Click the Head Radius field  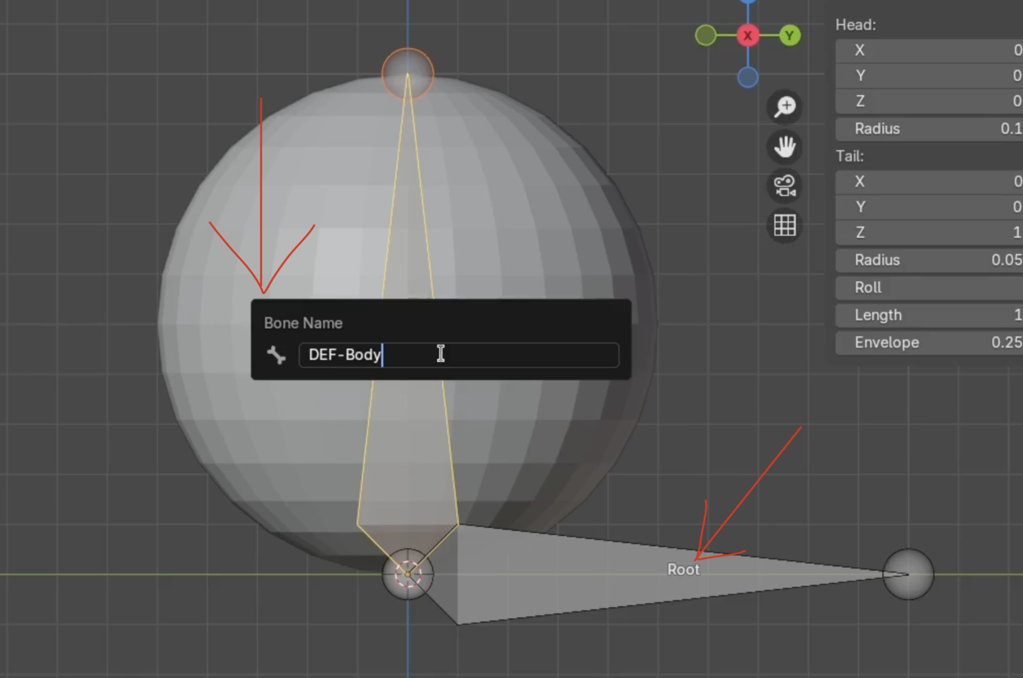click(929, 129)
